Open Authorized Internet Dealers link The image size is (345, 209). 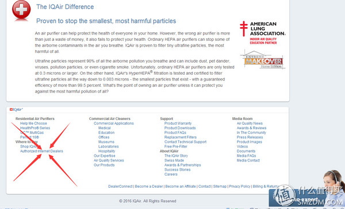tap(41, 151)
